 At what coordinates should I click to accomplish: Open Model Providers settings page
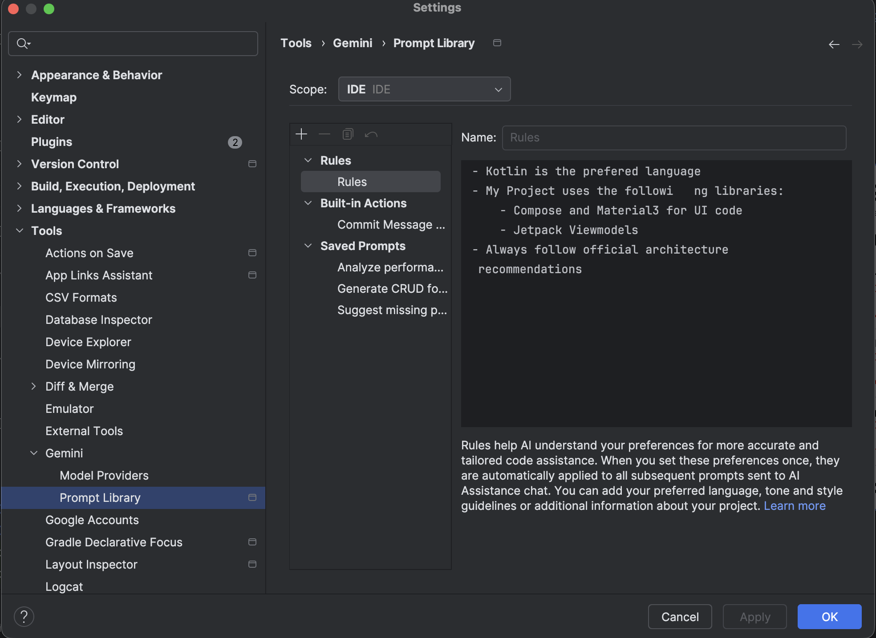pyautogui.click(x=104, y=475)
